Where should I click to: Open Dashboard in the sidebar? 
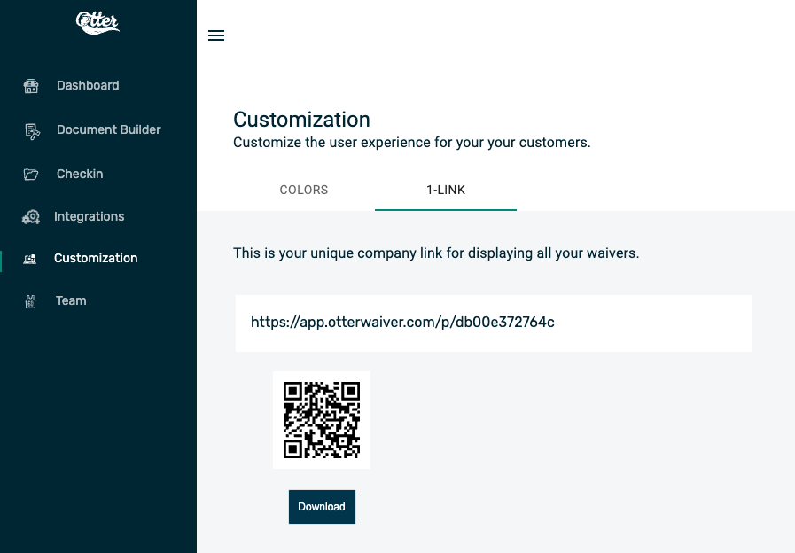point(88,85)
